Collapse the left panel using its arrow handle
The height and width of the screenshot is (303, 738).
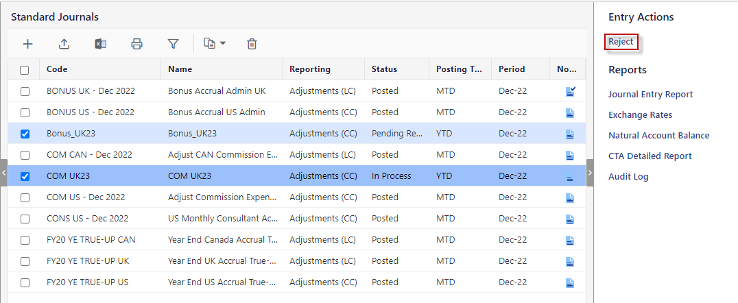[x=3, y=173]
